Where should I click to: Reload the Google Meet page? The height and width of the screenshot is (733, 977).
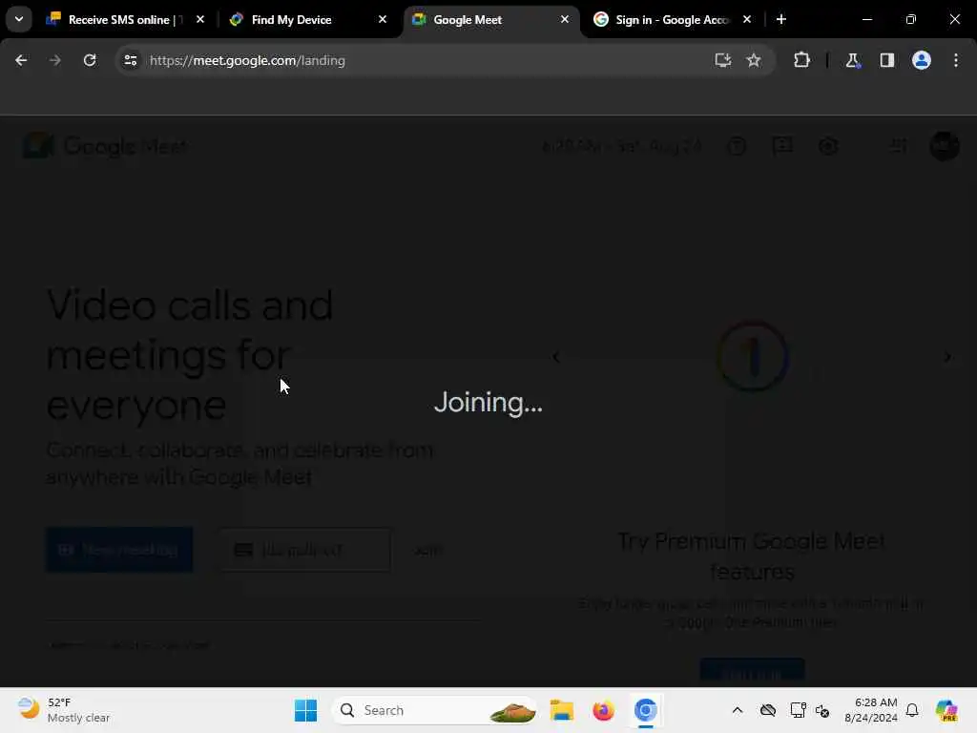coord(90,60)
